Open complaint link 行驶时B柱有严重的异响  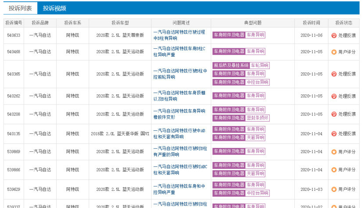(x=180, y=151)
